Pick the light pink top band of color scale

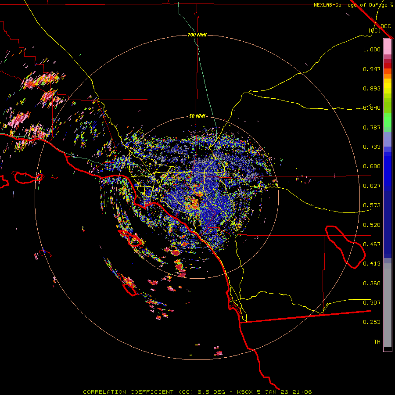coord(388,47)
